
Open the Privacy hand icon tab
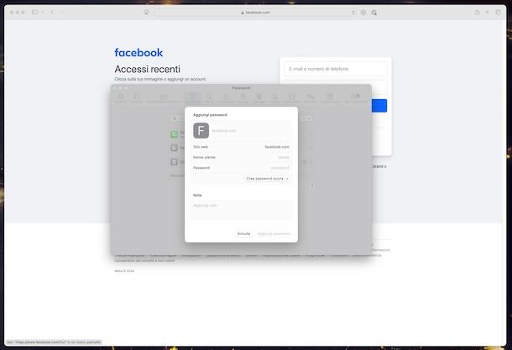click(x=243, y=98)
